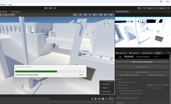
Task: Toggle the scene view orientation lock
Action: (111, 20)
